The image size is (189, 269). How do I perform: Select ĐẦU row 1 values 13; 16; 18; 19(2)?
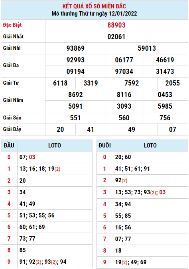tap(40, 169)
